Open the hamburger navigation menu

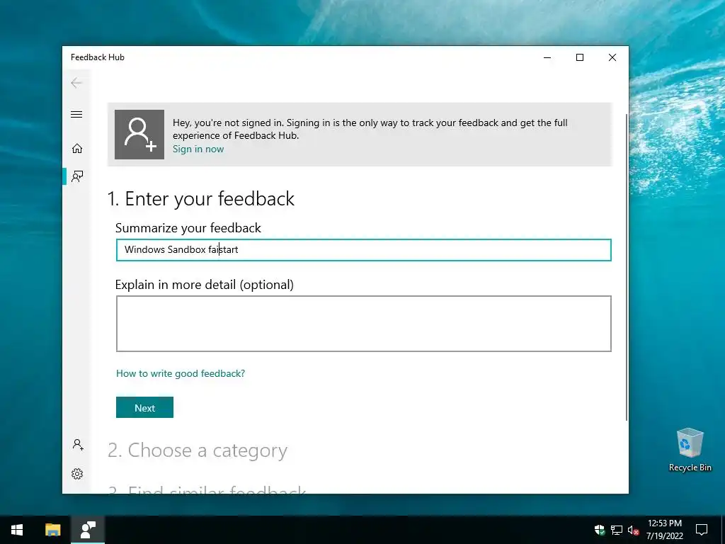(76, 114)
